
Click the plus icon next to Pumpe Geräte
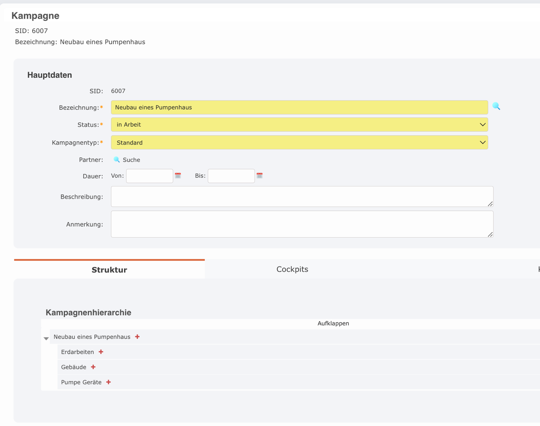pyautogui.click(x=109, y=382)
